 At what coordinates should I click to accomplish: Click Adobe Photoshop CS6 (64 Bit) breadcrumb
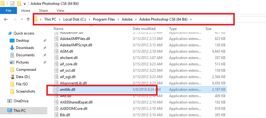coord(163,19)
